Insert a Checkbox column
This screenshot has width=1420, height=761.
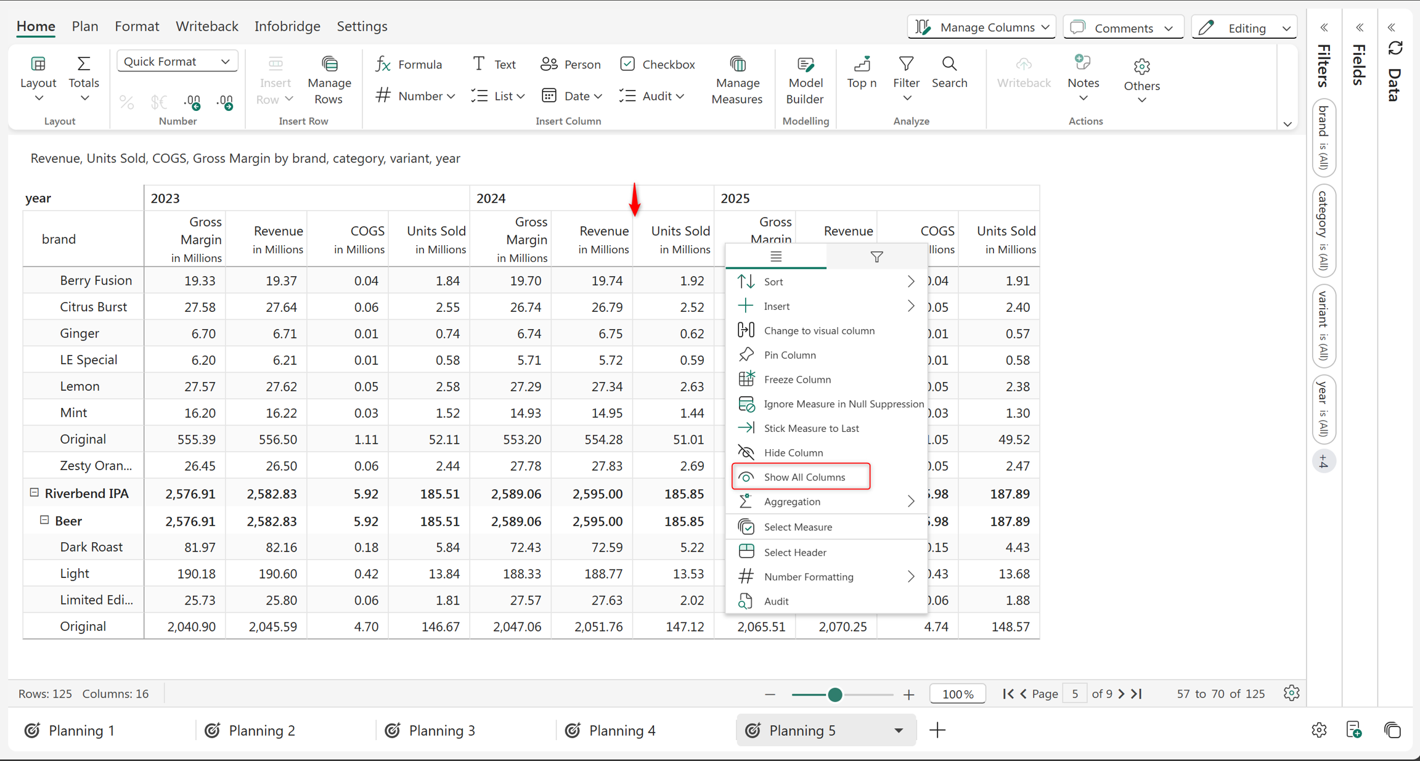click(x=658, y=64)
